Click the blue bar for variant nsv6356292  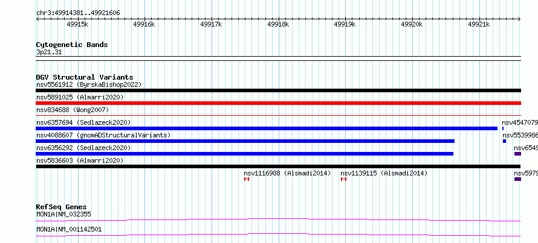[245, 154]
